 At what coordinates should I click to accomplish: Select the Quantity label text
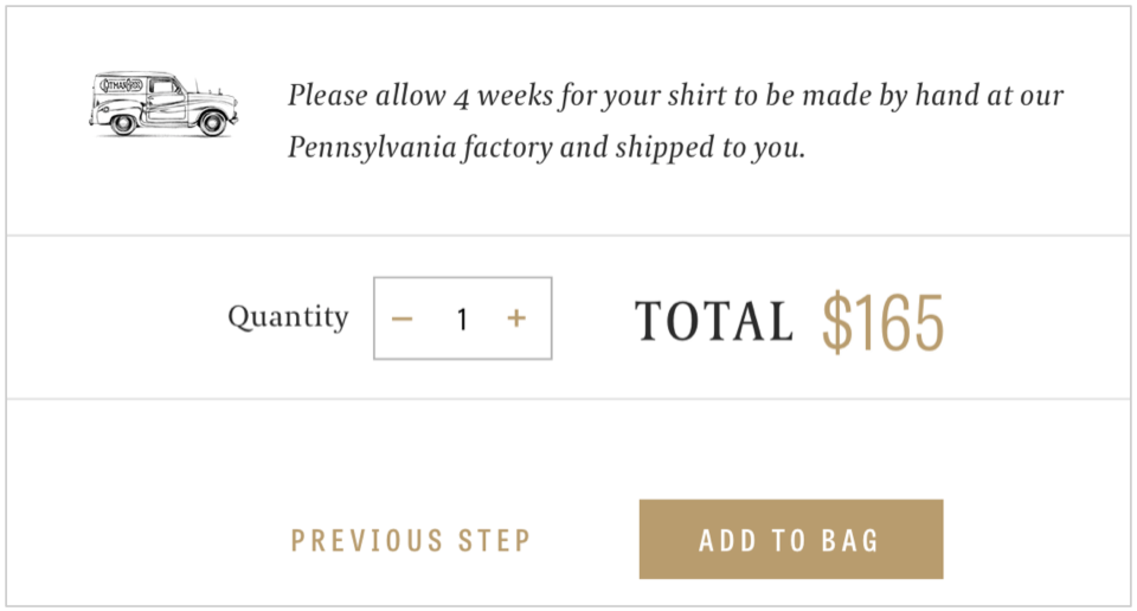coord(288,317)
